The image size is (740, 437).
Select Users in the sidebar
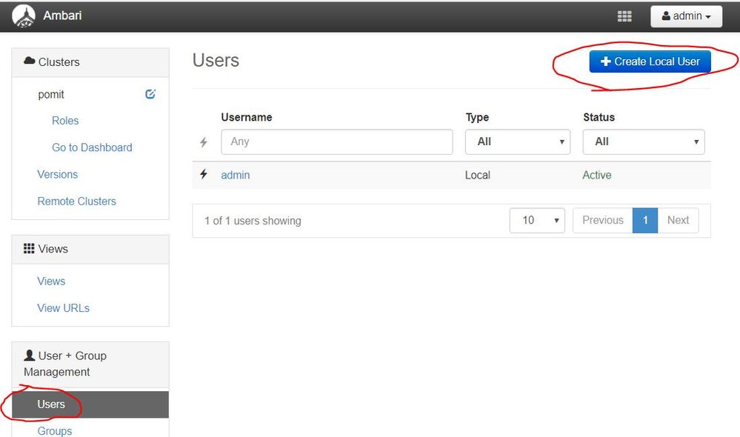click(51, 404)
